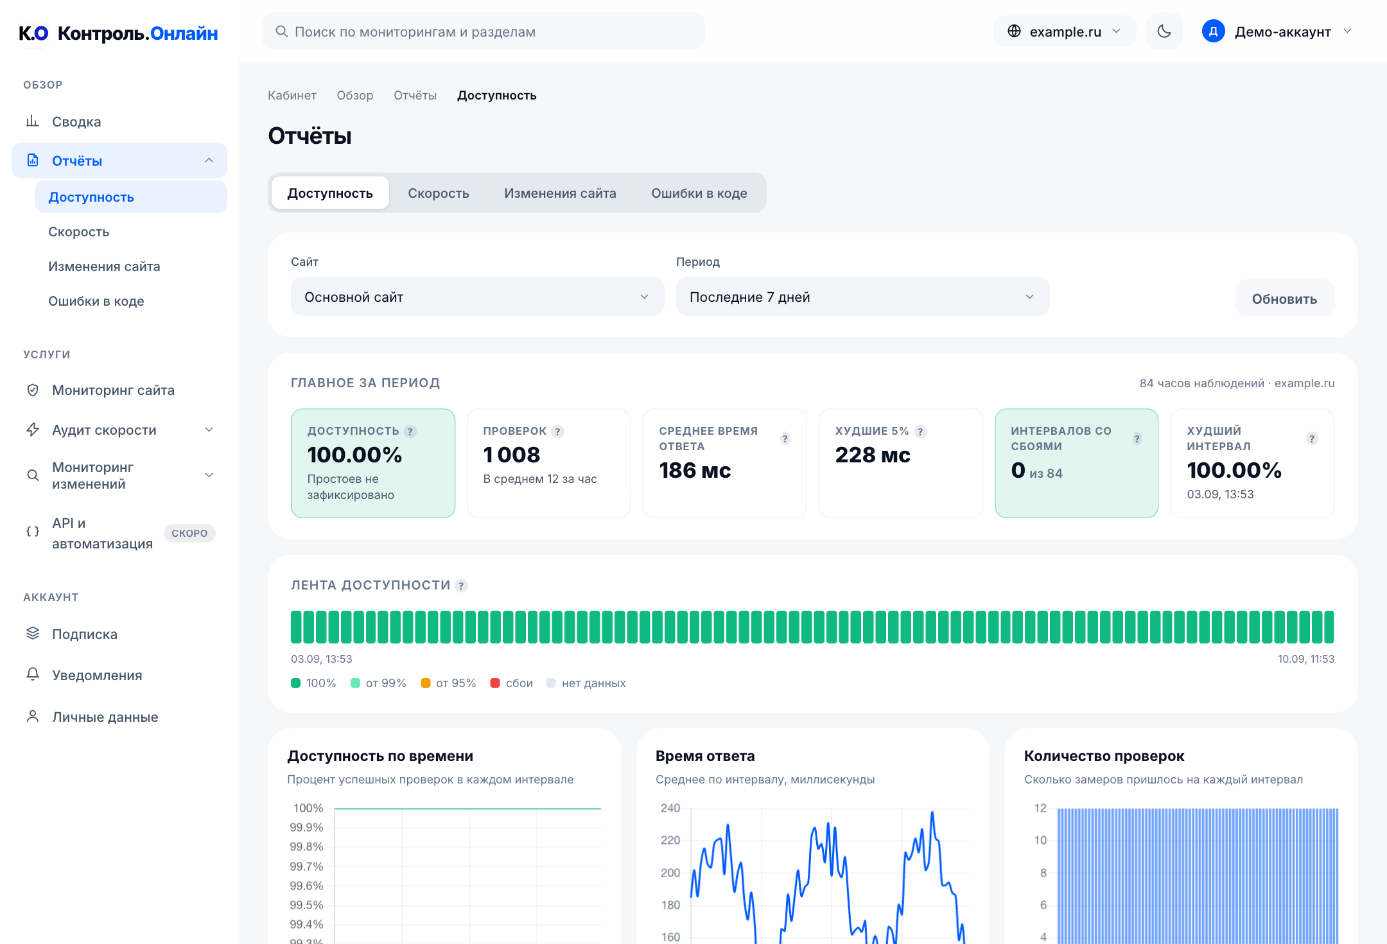Click the Мониторинг изменений magnifier icon
Image resolution: width=1387 pixels, height=944 pixels.
point(33,475)
